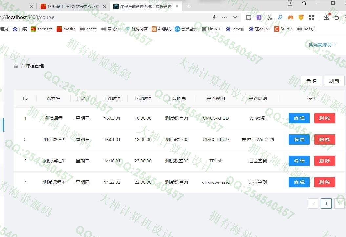Open the game controller icon
Screen dimensions: 346x237
[x=291, y=17]
